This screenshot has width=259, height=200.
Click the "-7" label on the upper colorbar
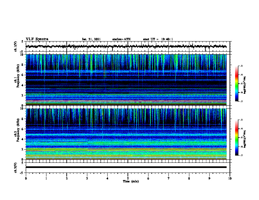pos(241,101)
